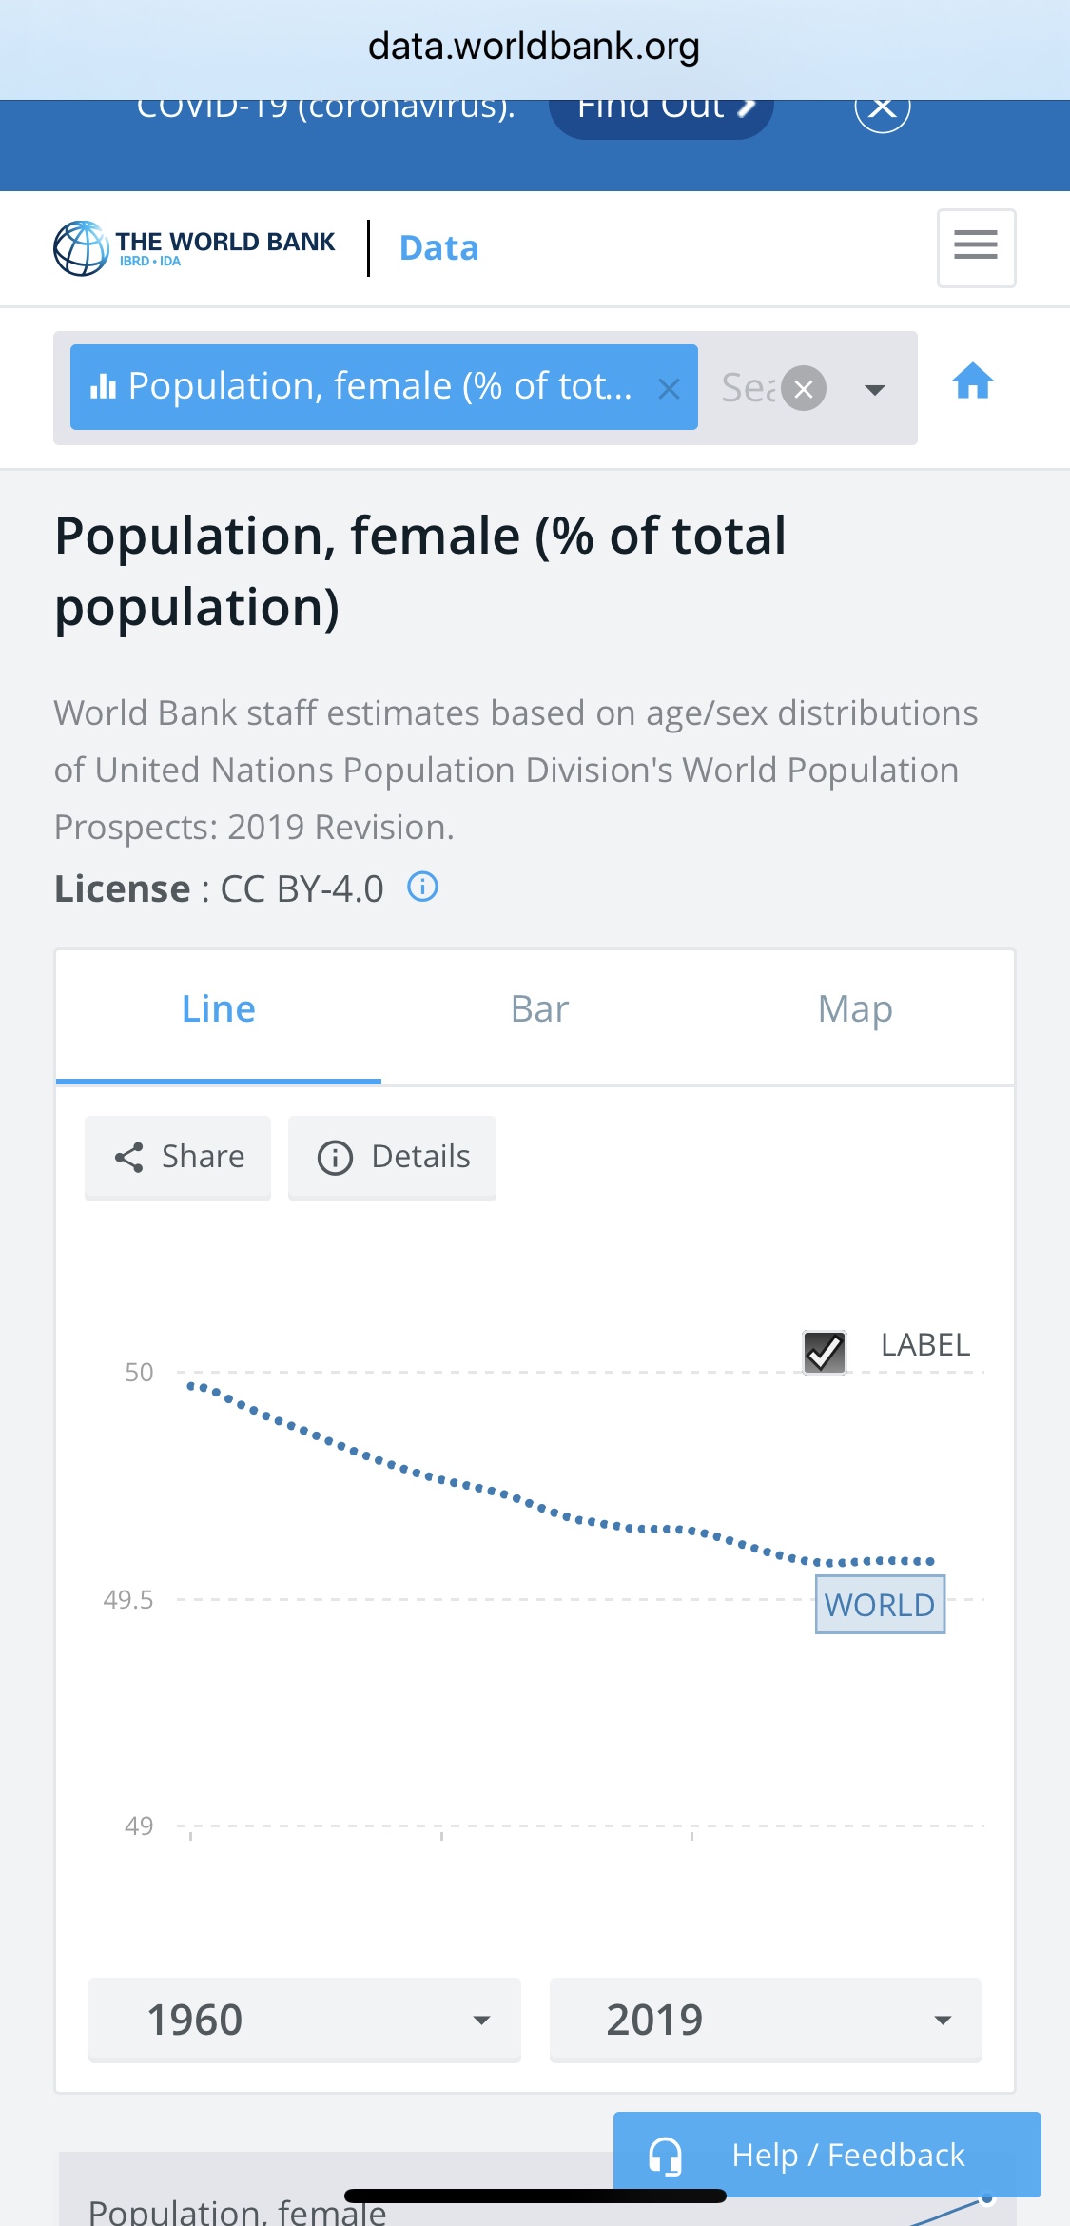Open the Data section link
This screenshot has height=2226, width=1070.
coord(438,248)
